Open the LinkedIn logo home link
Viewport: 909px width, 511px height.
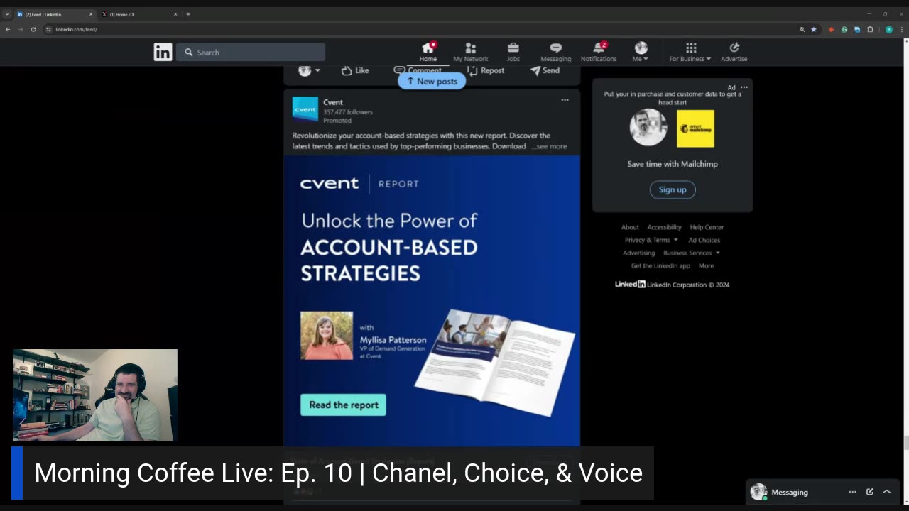pyautogui.click(x=163, y=52)
